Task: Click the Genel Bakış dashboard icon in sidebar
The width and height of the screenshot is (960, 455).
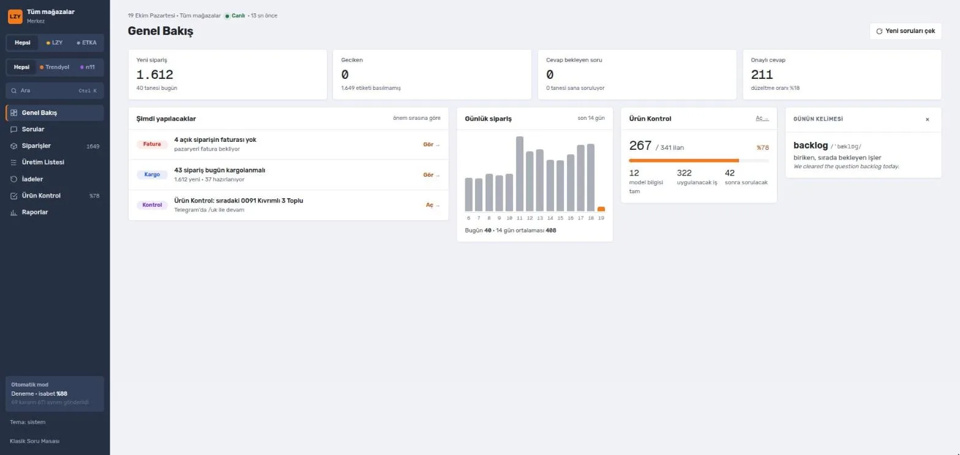Action: coord(14,113)
